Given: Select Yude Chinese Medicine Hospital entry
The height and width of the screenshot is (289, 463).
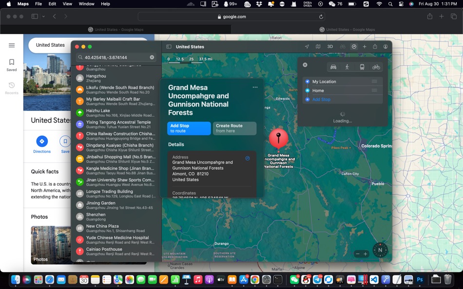Looking at the screenshot, I should pos(116,240).
